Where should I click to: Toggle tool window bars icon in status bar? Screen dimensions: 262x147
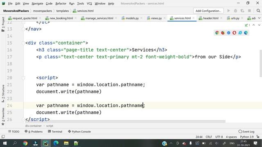[3, 137]
